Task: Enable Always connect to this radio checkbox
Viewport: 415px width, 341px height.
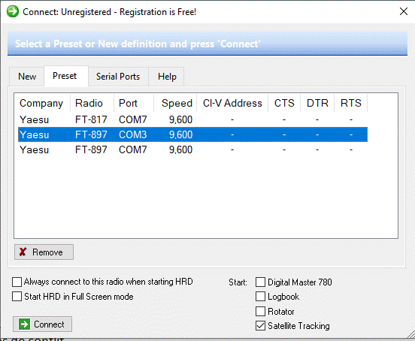Action: pos(17,282)
